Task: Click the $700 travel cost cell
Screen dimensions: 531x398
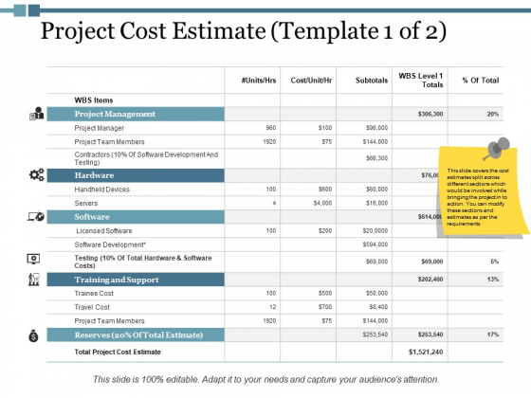Action: [325, 307]
